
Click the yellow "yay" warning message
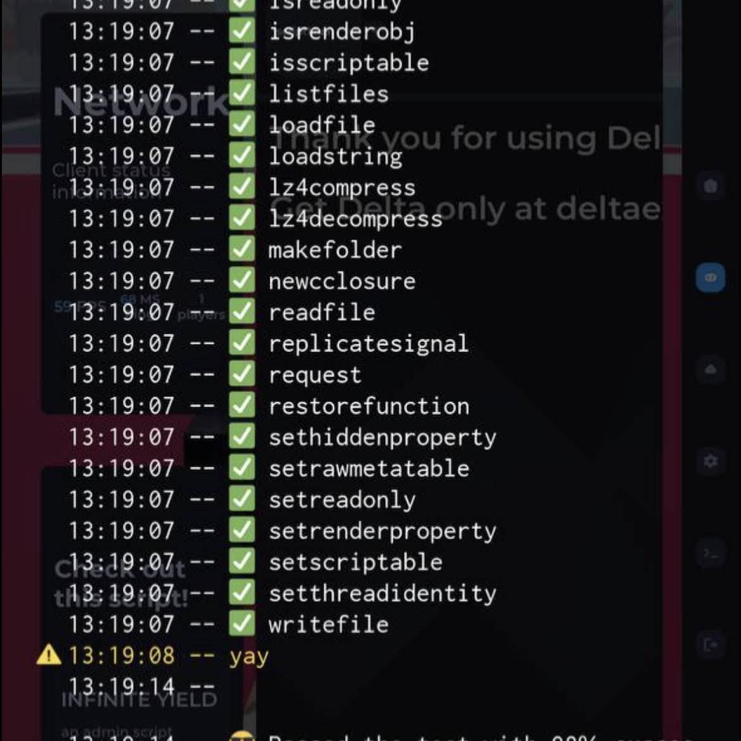coord(249,656)
